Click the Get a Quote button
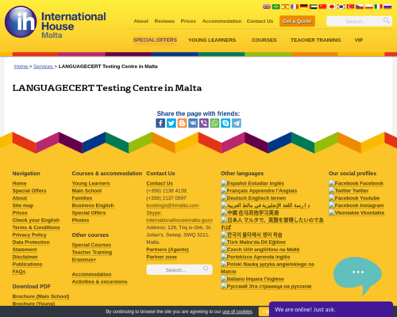 pyautogui.click(x=297, y=21)
